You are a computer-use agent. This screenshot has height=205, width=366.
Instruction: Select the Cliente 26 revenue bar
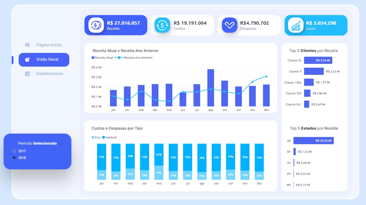click(318, 60)
